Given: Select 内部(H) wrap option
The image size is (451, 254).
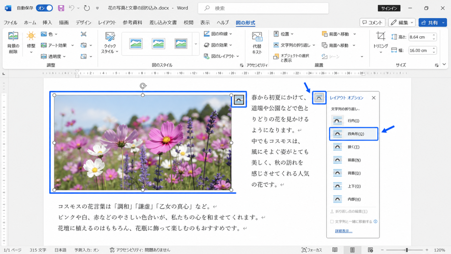Looking at the screenshot, I should pyautogui.click(x=353, y=199).
